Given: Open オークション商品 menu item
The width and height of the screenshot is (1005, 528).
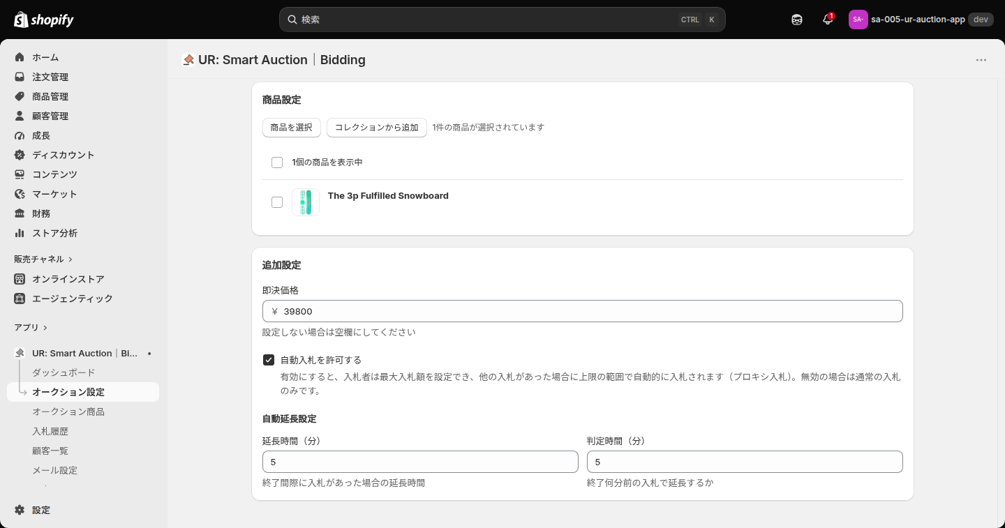Looking at the screenshot, I should click(x=68, y=412).
